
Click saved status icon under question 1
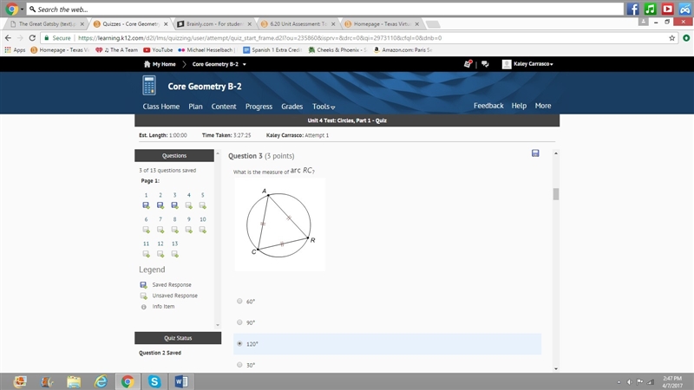146,205
